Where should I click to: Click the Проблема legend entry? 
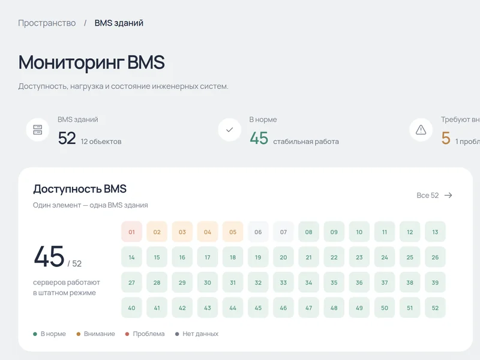(145, 334)
